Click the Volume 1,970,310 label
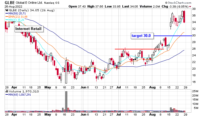 (x=24, y=92)
